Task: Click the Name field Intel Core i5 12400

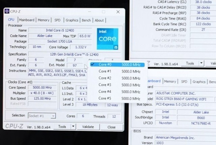Action: [x=60, y=30]
